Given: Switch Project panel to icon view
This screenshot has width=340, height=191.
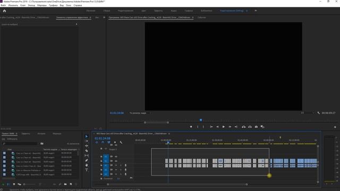Looking at the screenshot, I should pos(14,184).
